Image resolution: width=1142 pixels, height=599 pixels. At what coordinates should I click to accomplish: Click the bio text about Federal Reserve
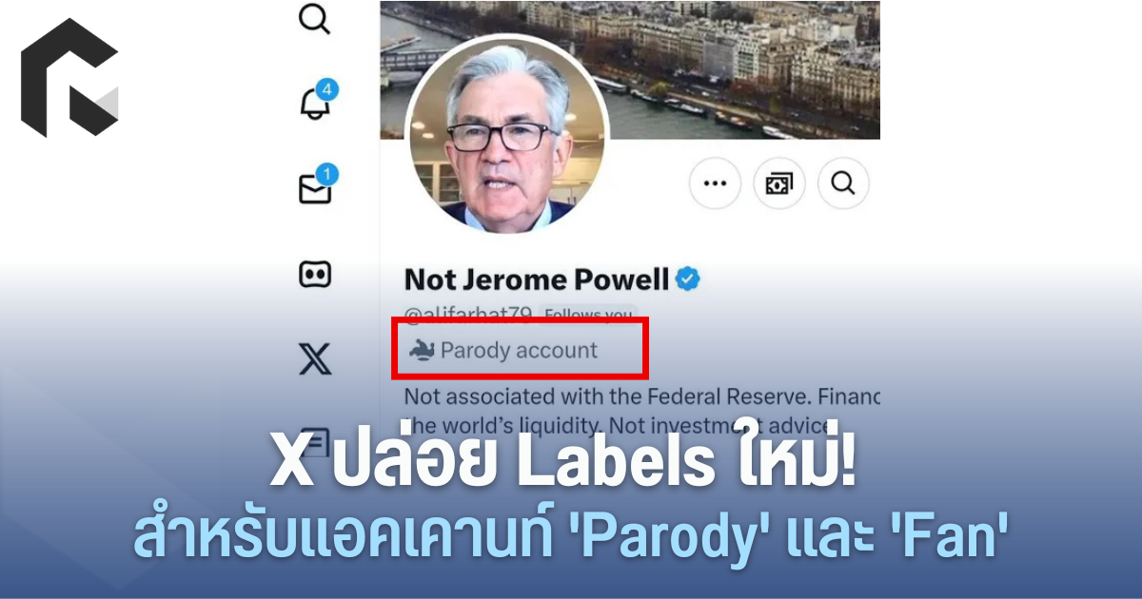tap(642, 409)
